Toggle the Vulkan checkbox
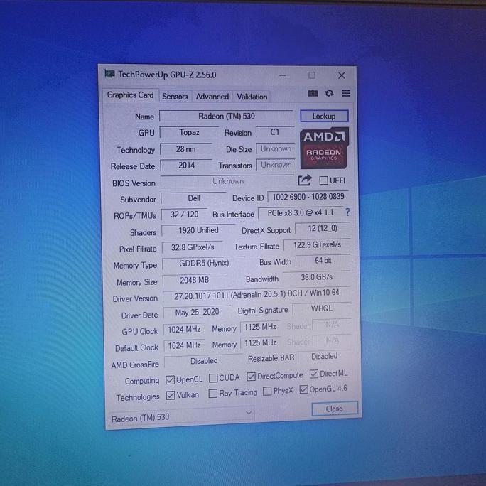 (171, 395)
